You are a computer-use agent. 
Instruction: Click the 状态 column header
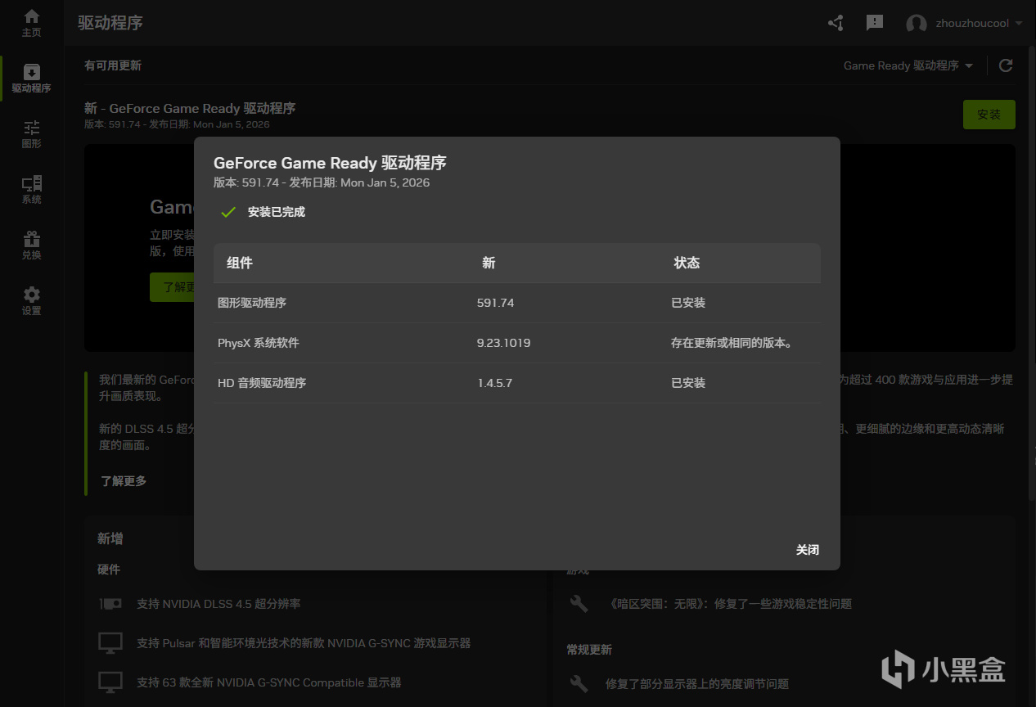click(x=687, y=263)
